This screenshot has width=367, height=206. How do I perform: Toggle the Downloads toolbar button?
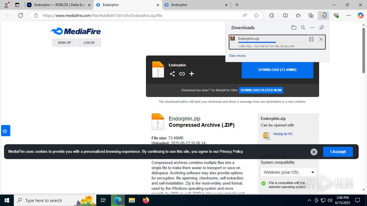point(323,15)
